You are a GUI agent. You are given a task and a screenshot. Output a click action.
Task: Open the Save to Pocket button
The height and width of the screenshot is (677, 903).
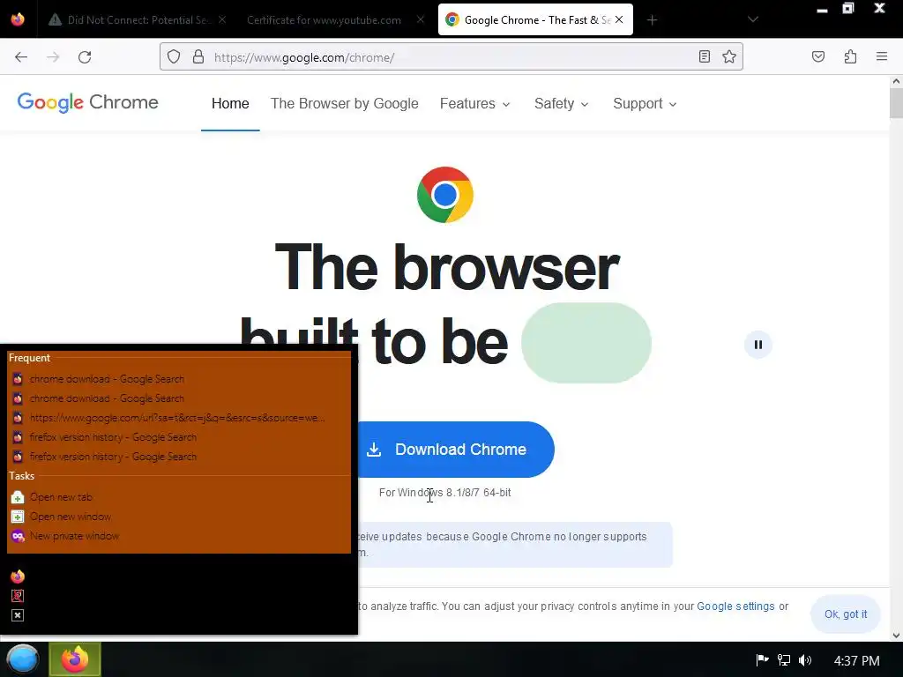818,56
